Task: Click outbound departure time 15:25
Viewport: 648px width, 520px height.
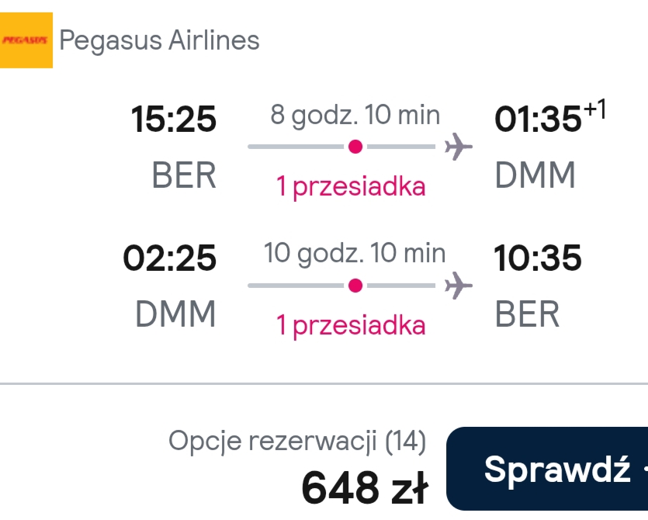Action: (x=174, y=119)
